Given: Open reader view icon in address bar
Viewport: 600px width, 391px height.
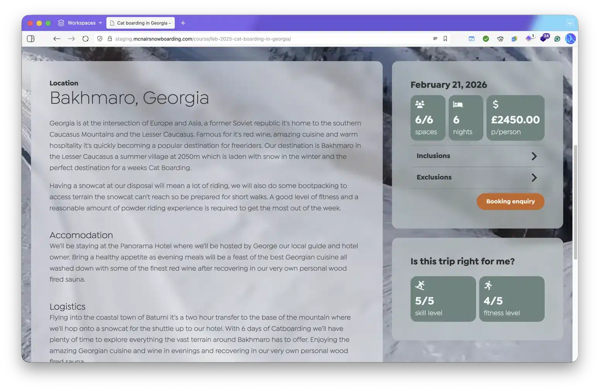Looking at the screenshot, I should point(435,39).
